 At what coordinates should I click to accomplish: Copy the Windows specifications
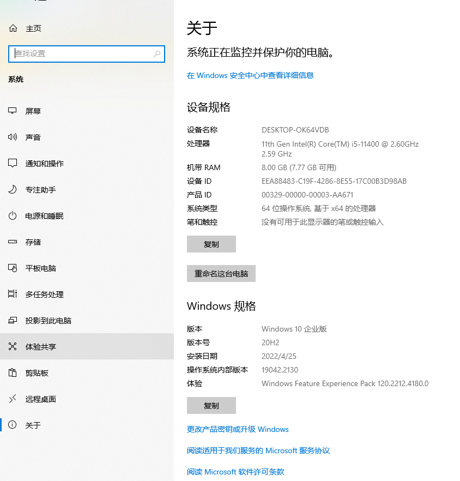click(211, 406)
